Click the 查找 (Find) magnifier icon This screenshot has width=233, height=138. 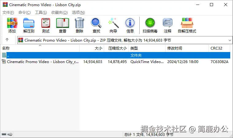pos(96,23)
